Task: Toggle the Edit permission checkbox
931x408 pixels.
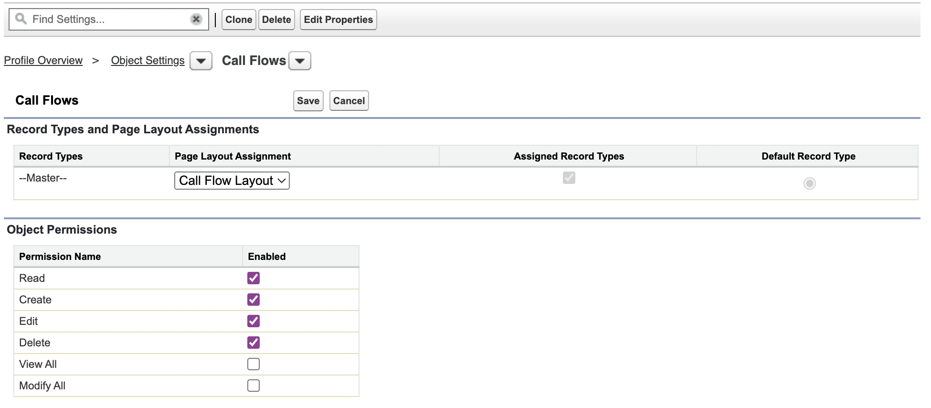Action: coord(254,321)
